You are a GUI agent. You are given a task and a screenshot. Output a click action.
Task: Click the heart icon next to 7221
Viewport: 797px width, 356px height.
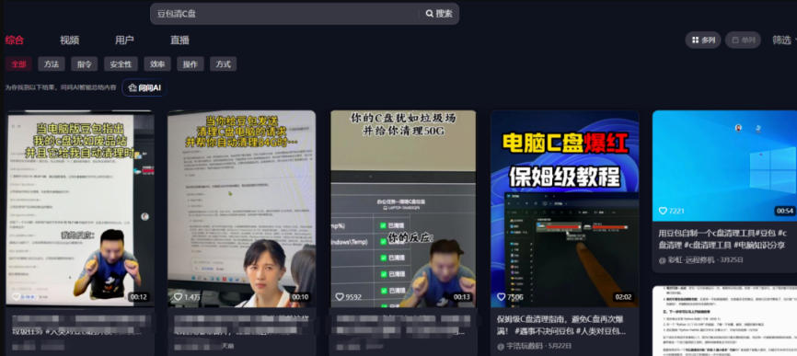(663, 211)
